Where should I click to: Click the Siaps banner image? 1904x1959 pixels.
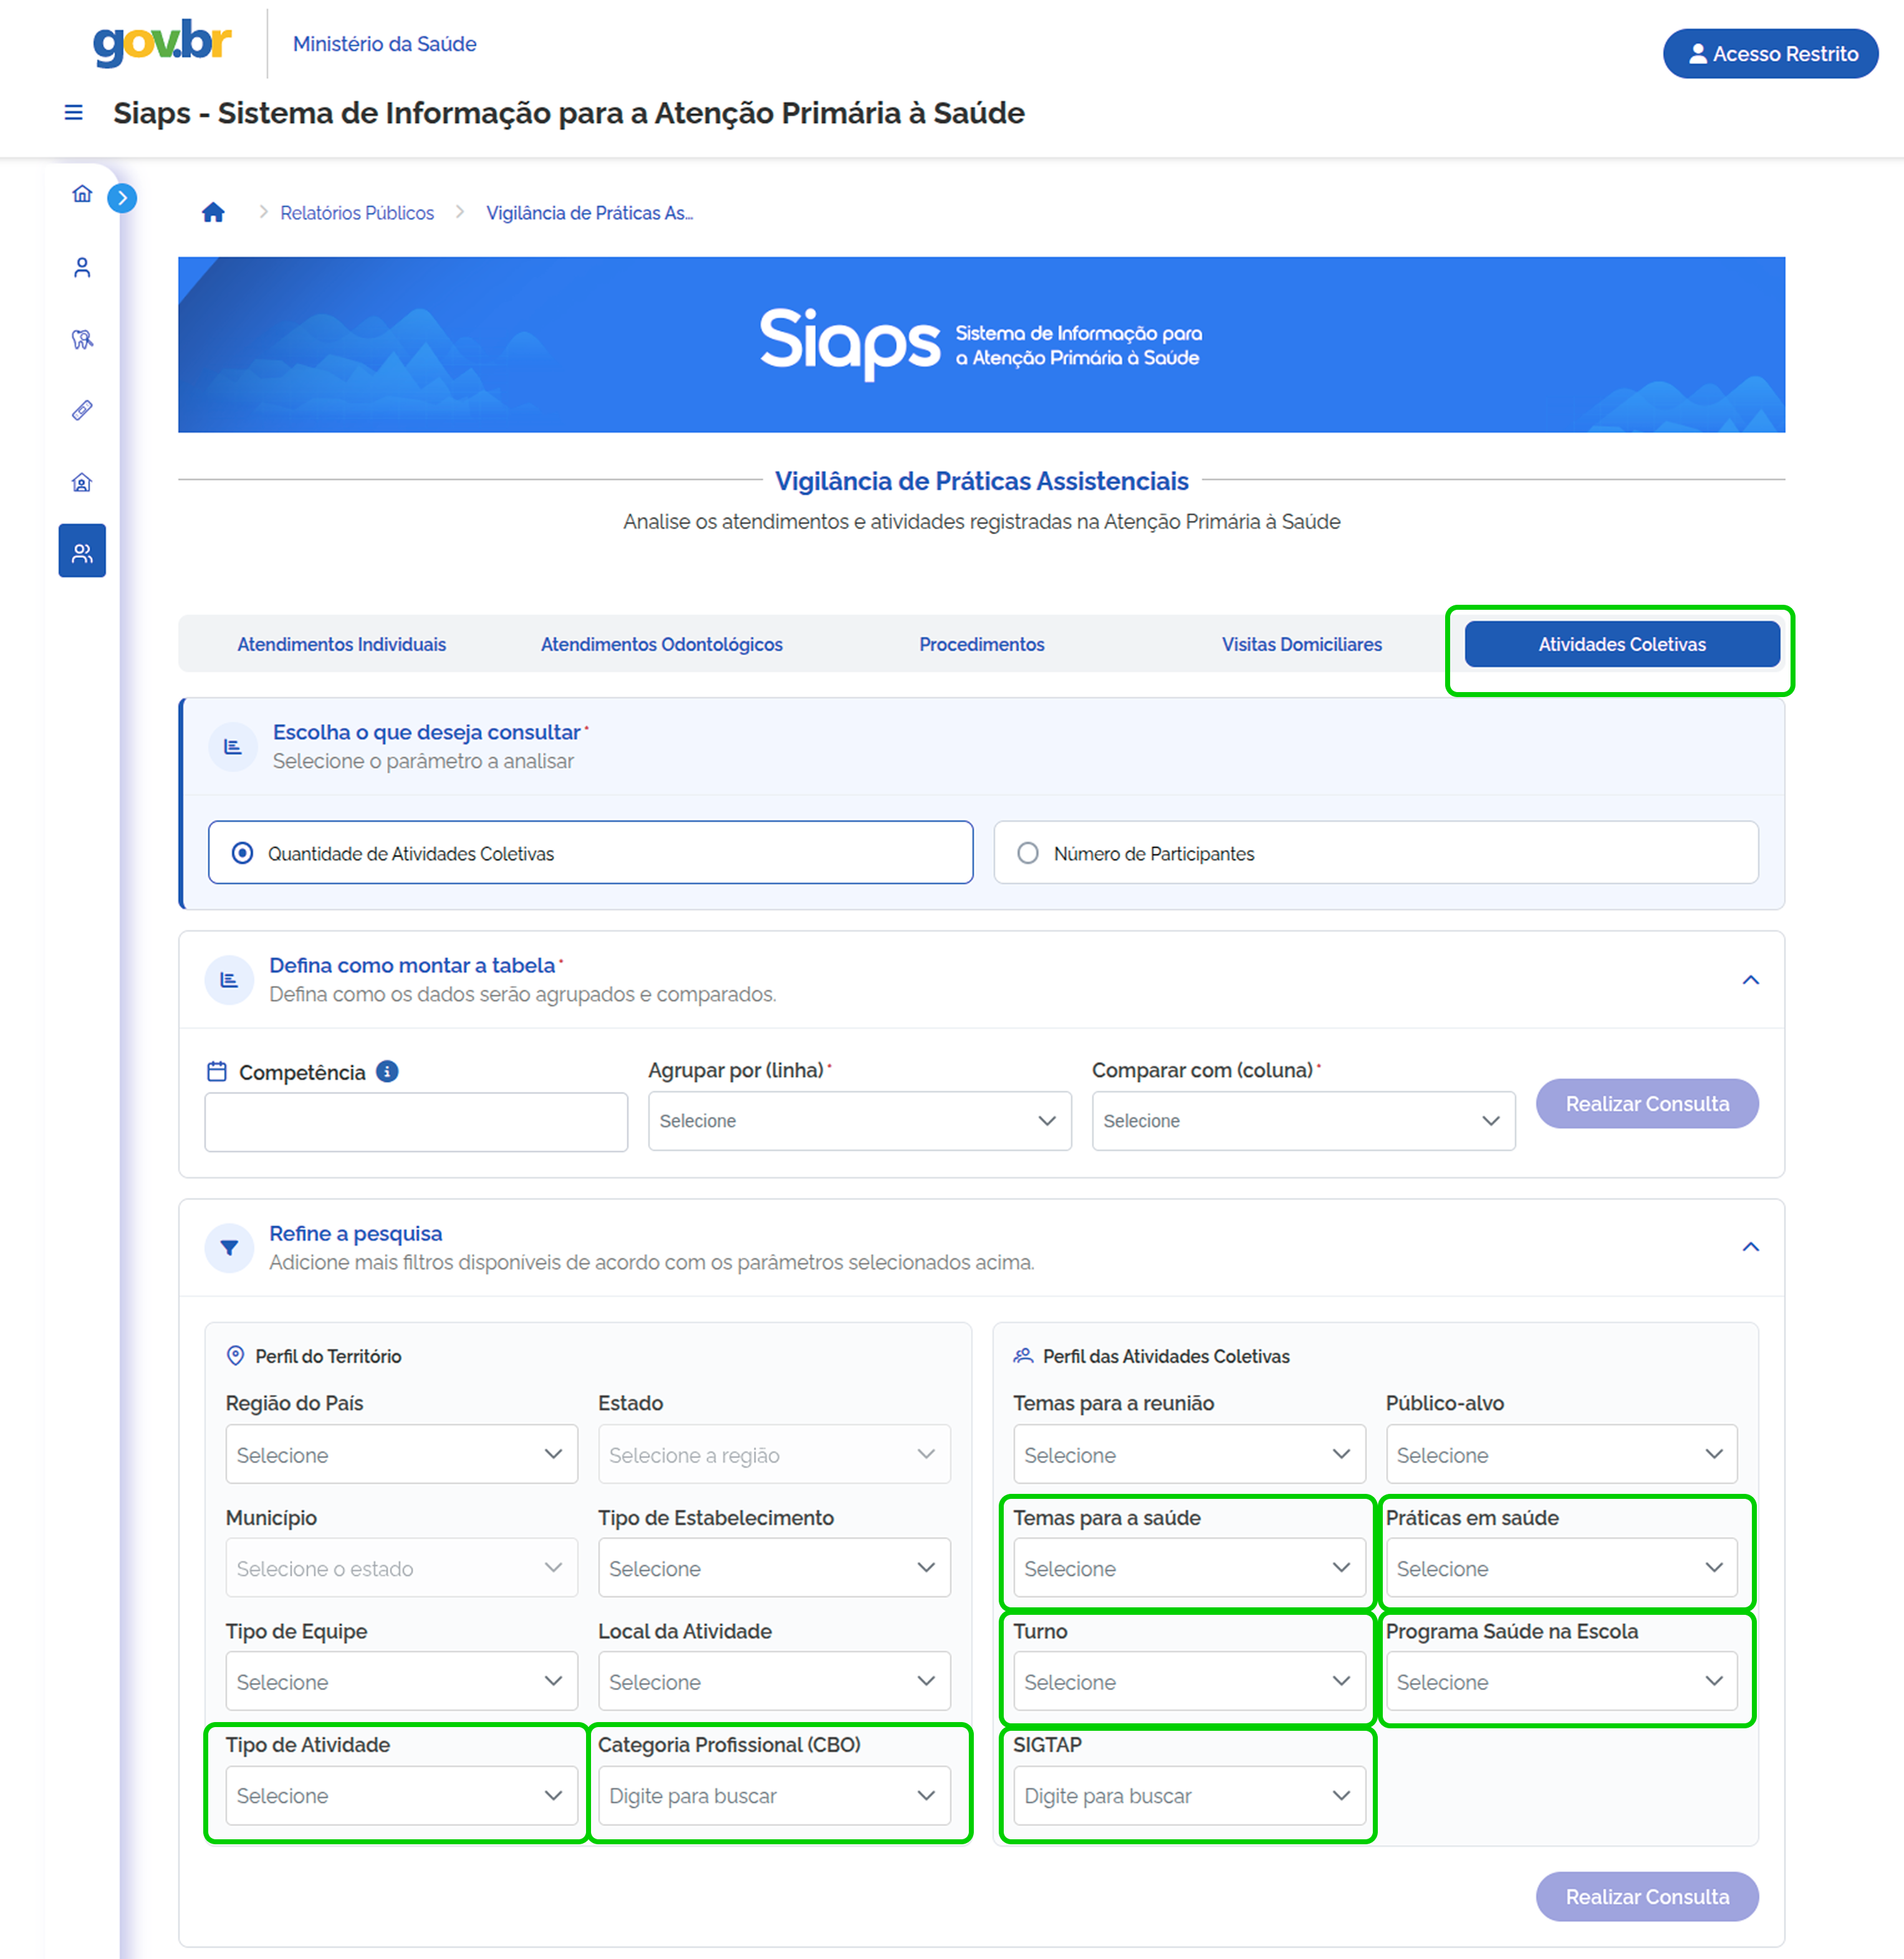(981, 345)
